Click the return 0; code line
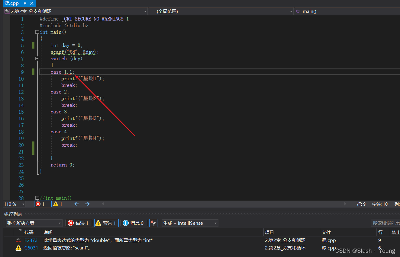This screenshot has height=257, width=400. [63, 165]
